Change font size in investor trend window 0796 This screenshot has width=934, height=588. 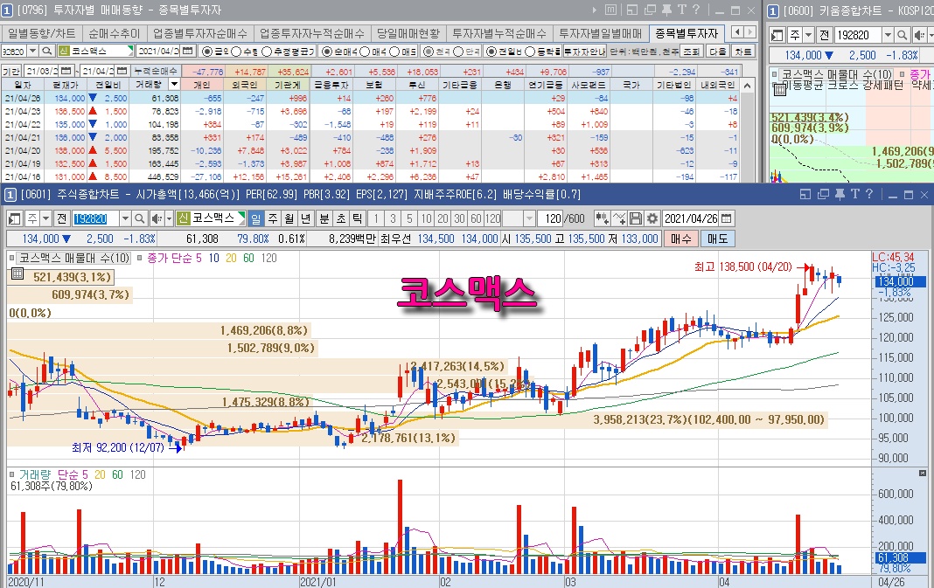point(681,10)
